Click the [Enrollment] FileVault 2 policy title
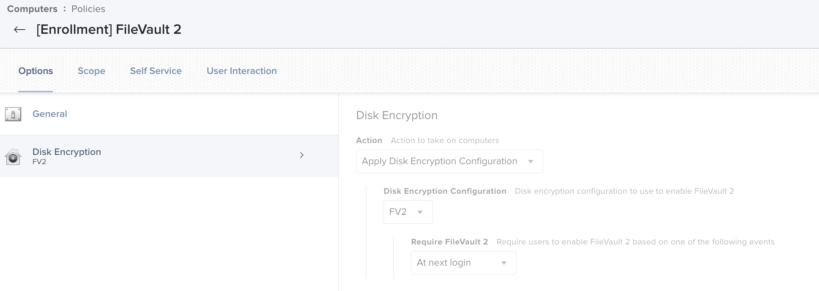The image size is (819, 291). point(109,29)
